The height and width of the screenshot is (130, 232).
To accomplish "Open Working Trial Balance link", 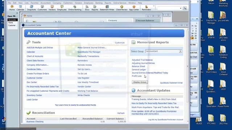I will (88, 91).
